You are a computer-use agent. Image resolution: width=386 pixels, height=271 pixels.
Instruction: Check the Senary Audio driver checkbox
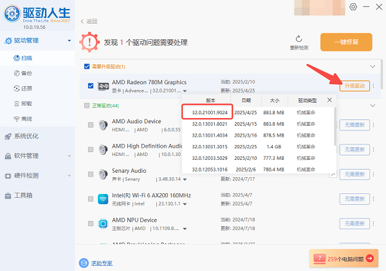pyautogui.click(x=90, y=174)
